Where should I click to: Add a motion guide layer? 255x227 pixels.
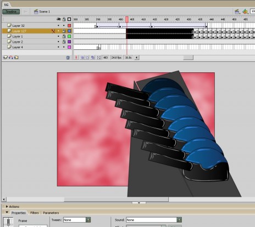pyautogui.click(x=11, y=58)
